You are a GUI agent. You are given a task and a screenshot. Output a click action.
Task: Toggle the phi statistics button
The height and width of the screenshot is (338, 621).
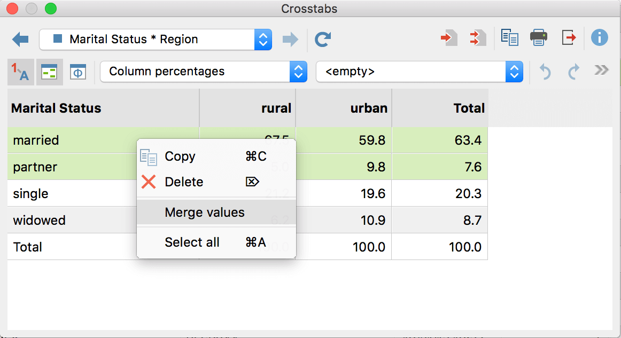[78, 72]
